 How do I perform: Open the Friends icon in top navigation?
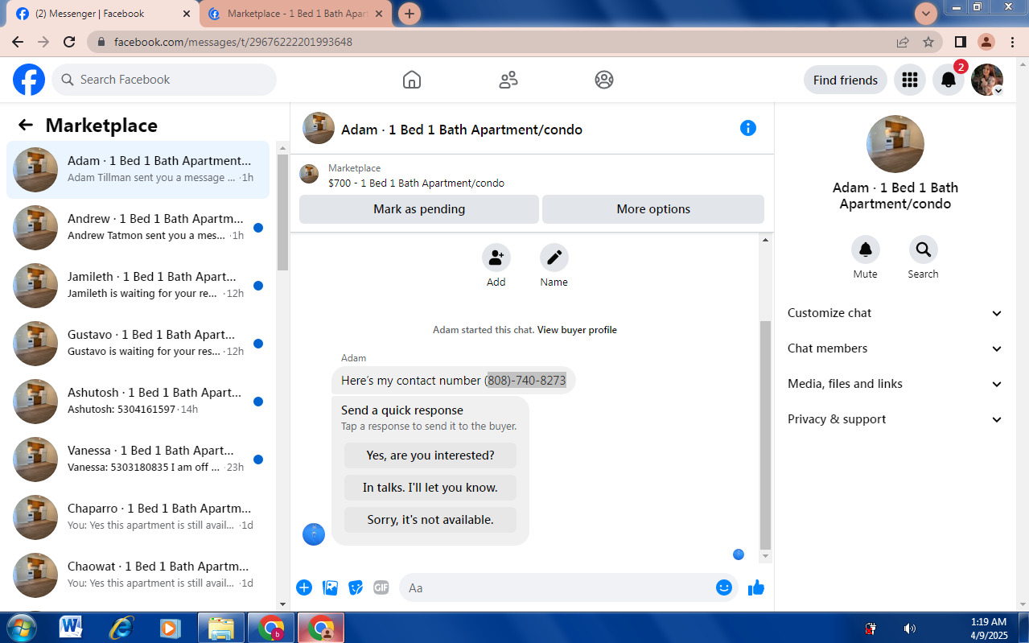(508, 80)
